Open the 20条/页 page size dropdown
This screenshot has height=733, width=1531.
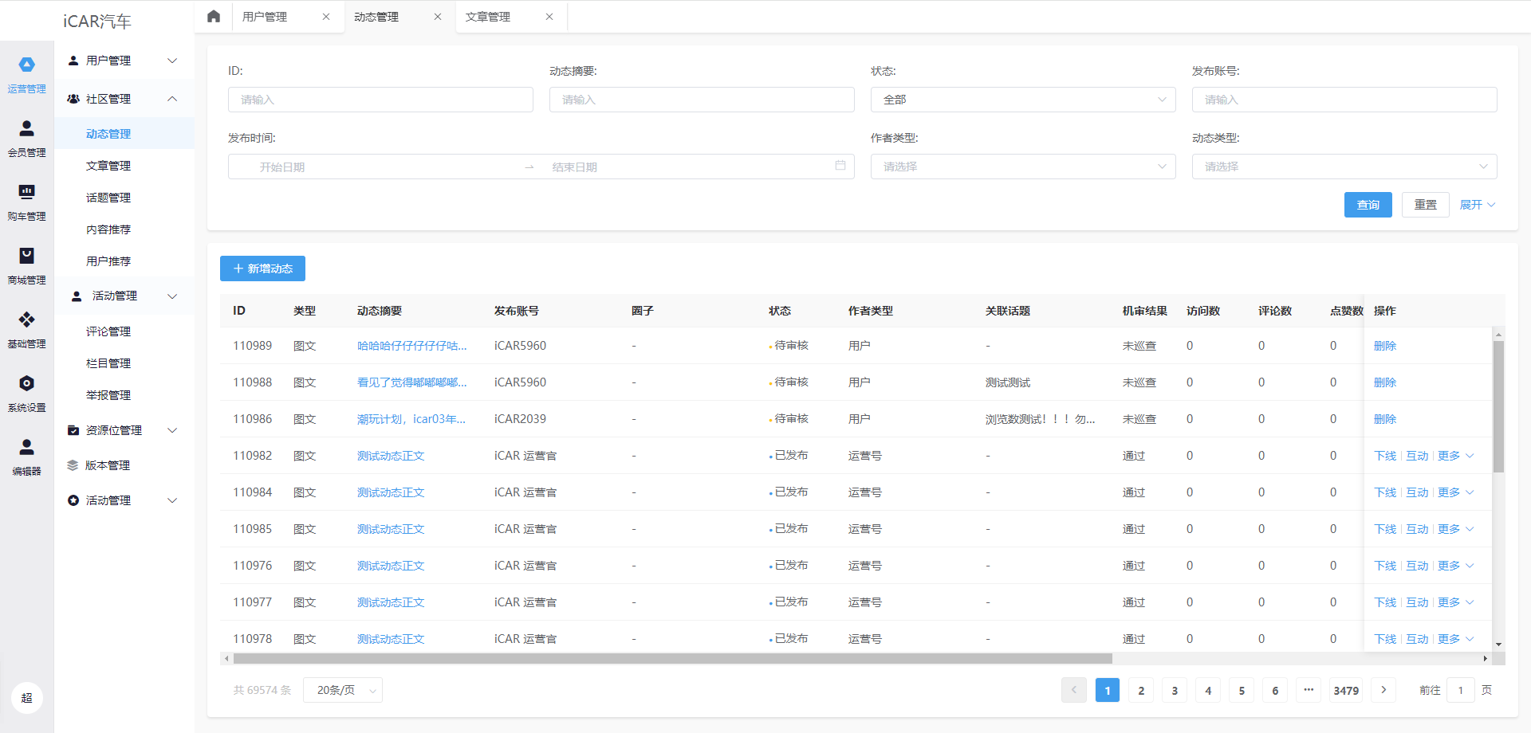tap(343, 690)
